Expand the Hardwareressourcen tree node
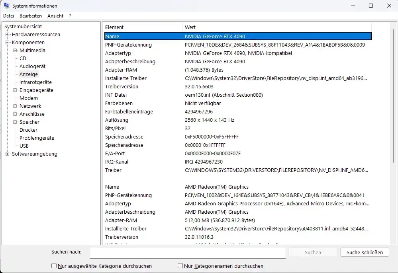 tap(7, 35)
